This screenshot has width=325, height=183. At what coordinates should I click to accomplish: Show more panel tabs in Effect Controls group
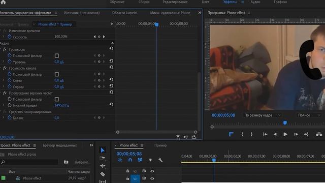point(200,13)
